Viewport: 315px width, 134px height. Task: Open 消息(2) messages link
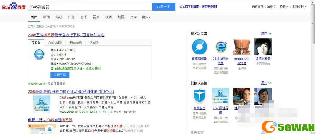pyautogui.click(x=272, y=7)
